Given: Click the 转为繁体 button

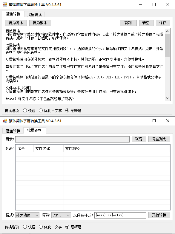Looking at the screenshot, I should tap(40, 23).
